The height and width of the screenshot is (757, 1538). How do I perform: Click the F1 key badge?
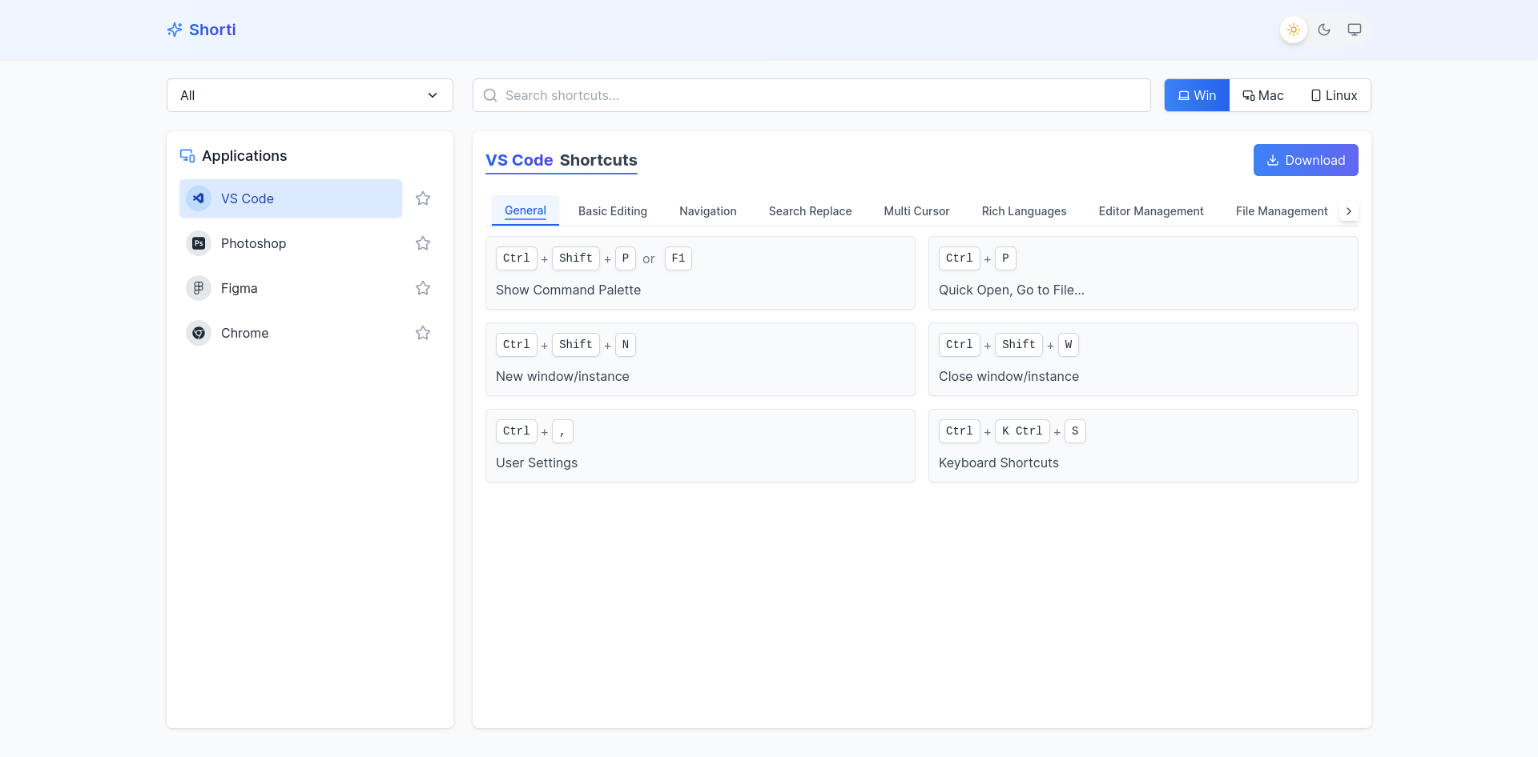678,258
